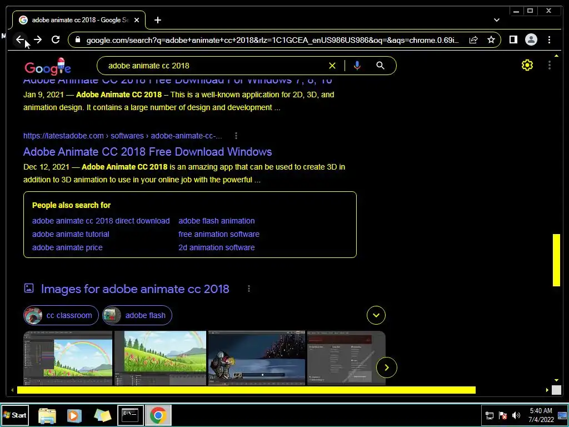
Task: Click the scrollbar down arrow
Action: [x=556, y=380]
